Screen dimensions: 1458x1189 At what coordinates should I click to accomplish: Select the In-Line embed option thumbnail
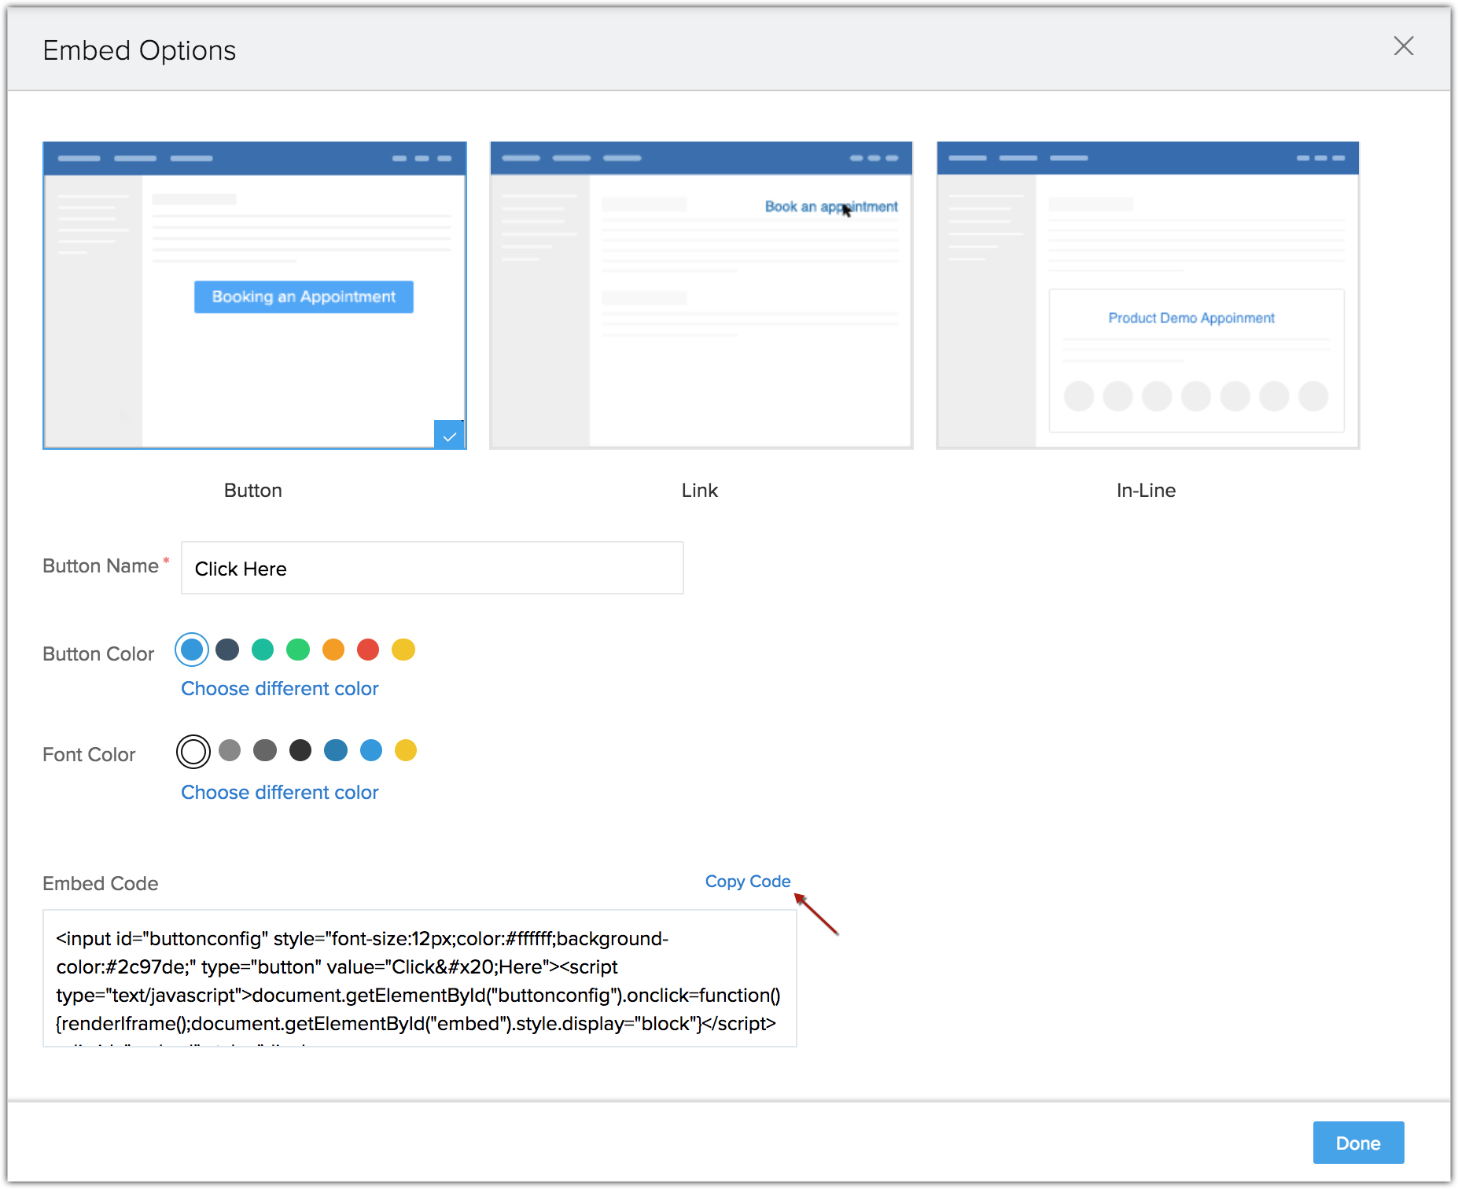pyautogui.click(x=1147, y=296)
